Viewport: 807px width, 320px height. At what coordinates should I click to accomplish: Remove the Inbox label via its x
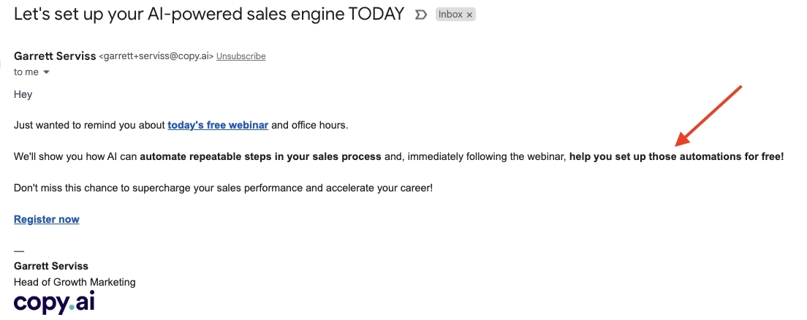click(x=469, y=15)
